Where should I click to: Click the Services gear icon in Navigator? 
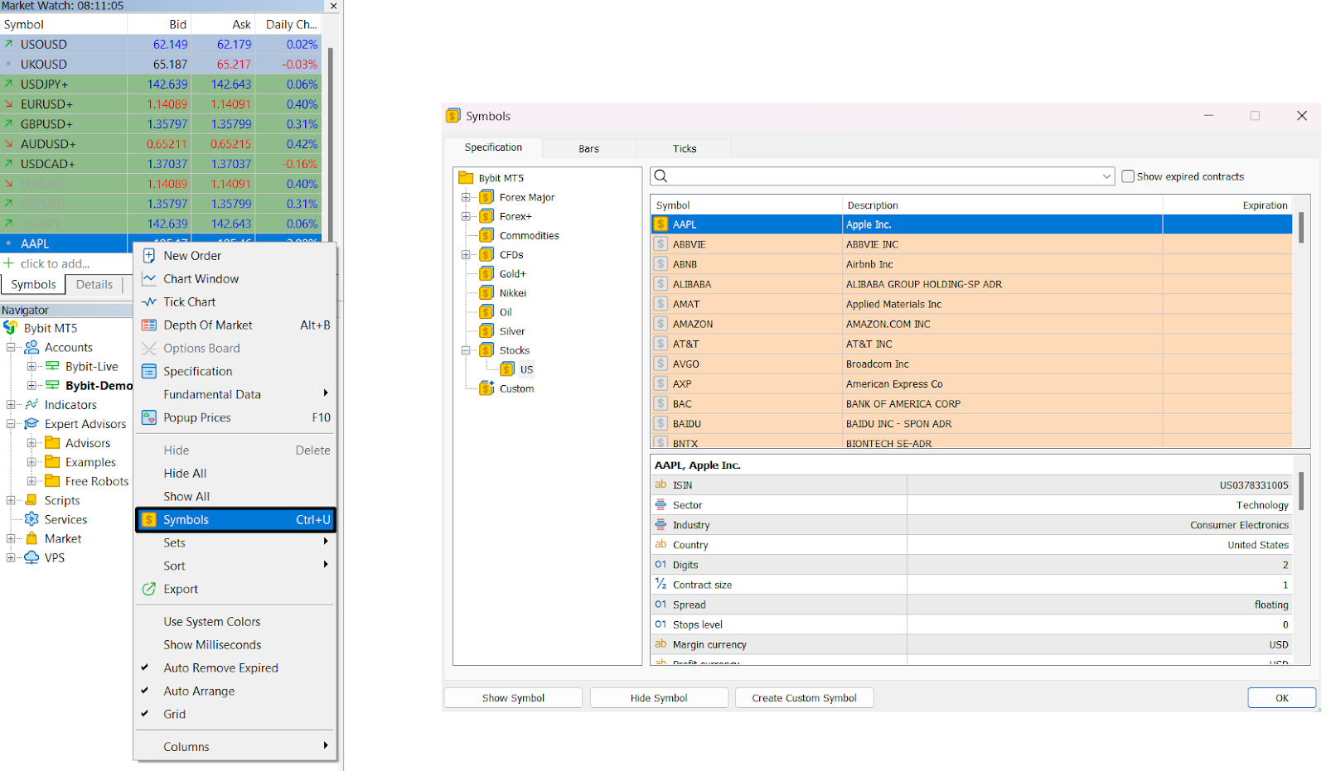pos(31,519)
